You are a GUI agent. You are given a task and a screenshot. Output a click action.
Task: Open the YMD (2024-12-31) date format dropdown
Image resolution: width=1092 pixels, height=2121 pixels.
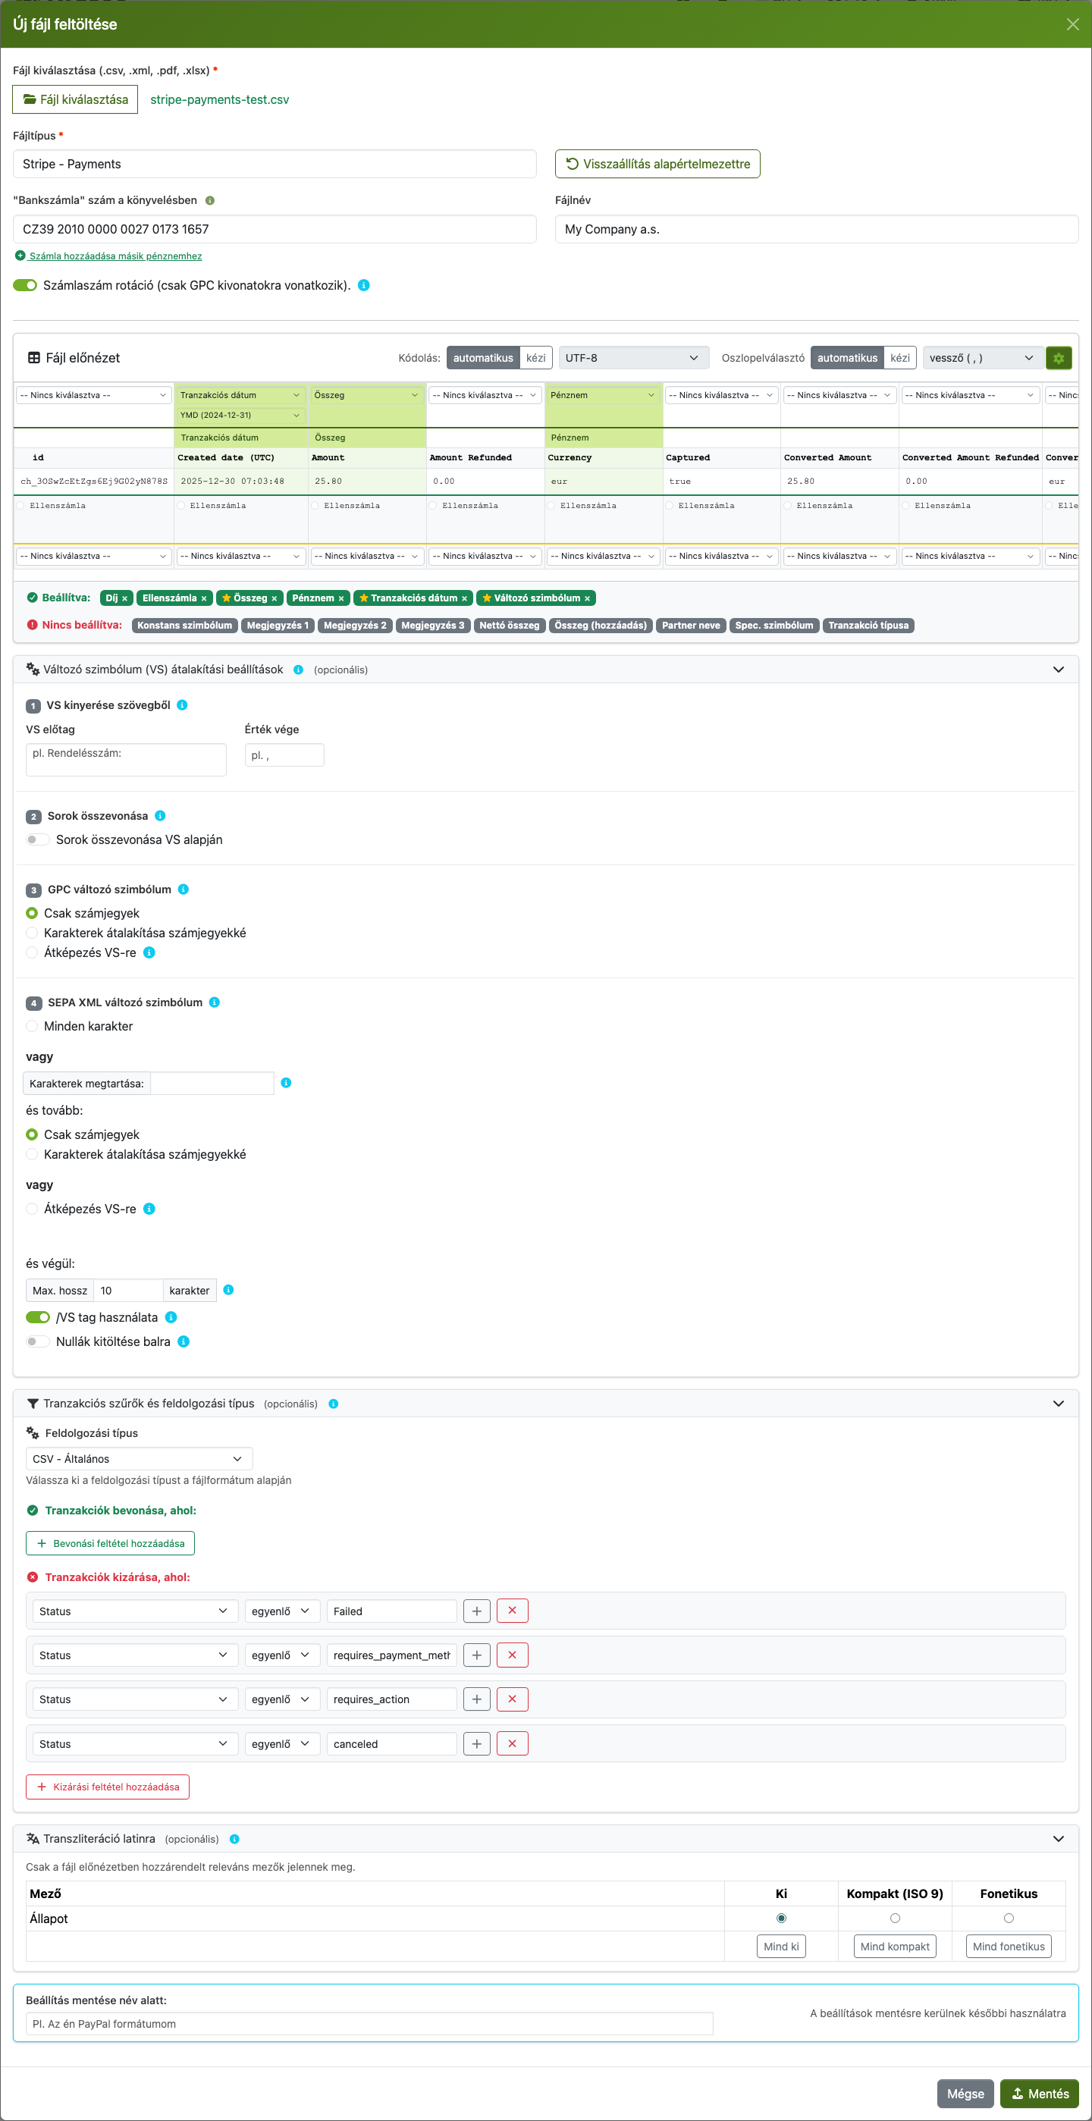point(240,416)
